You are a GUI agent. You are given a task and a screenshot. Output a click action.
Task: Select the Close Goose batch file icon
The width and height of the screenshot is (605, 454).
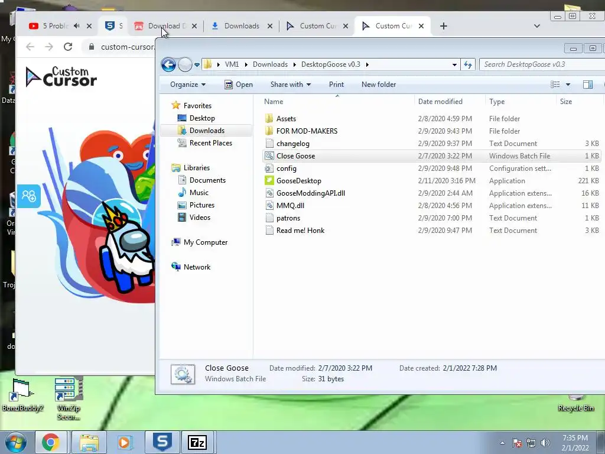[269, 156]
